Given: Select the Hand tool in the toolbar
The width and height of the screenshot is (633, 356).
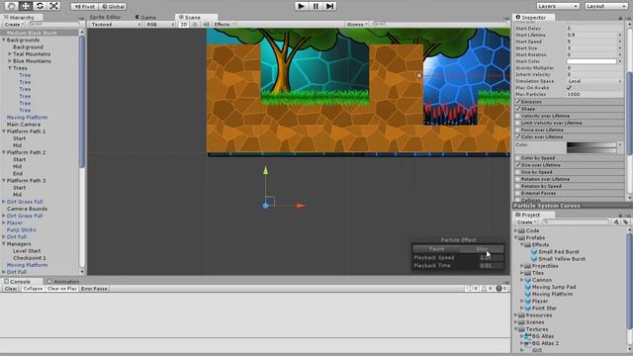Looking at the screenshot, I should coord(11,6).
